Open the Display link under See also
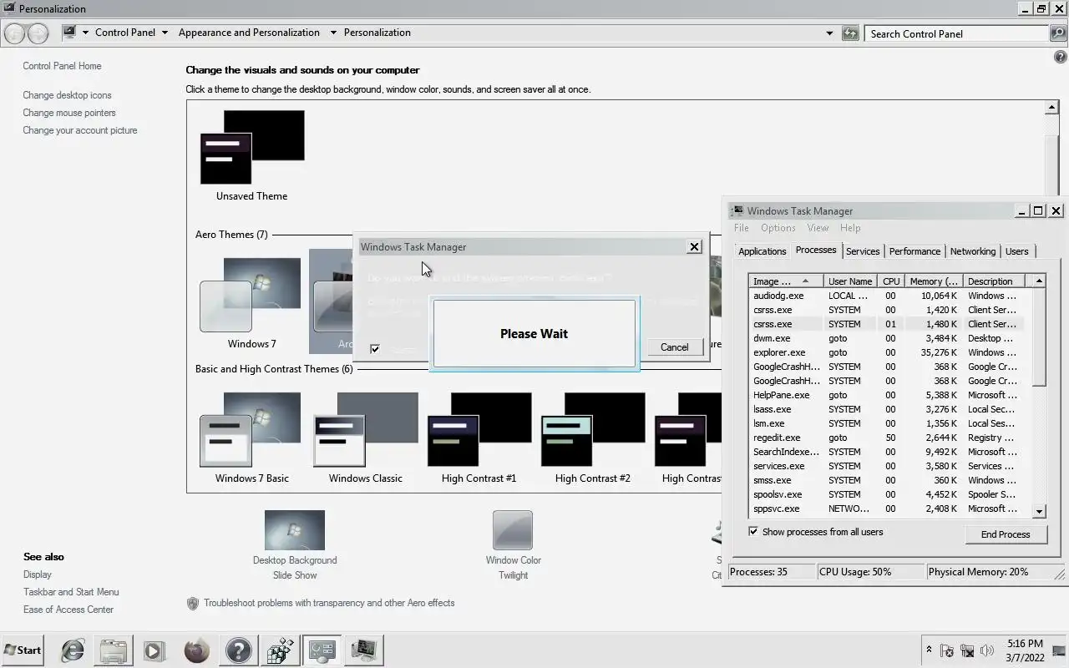 tap(38, 574)
